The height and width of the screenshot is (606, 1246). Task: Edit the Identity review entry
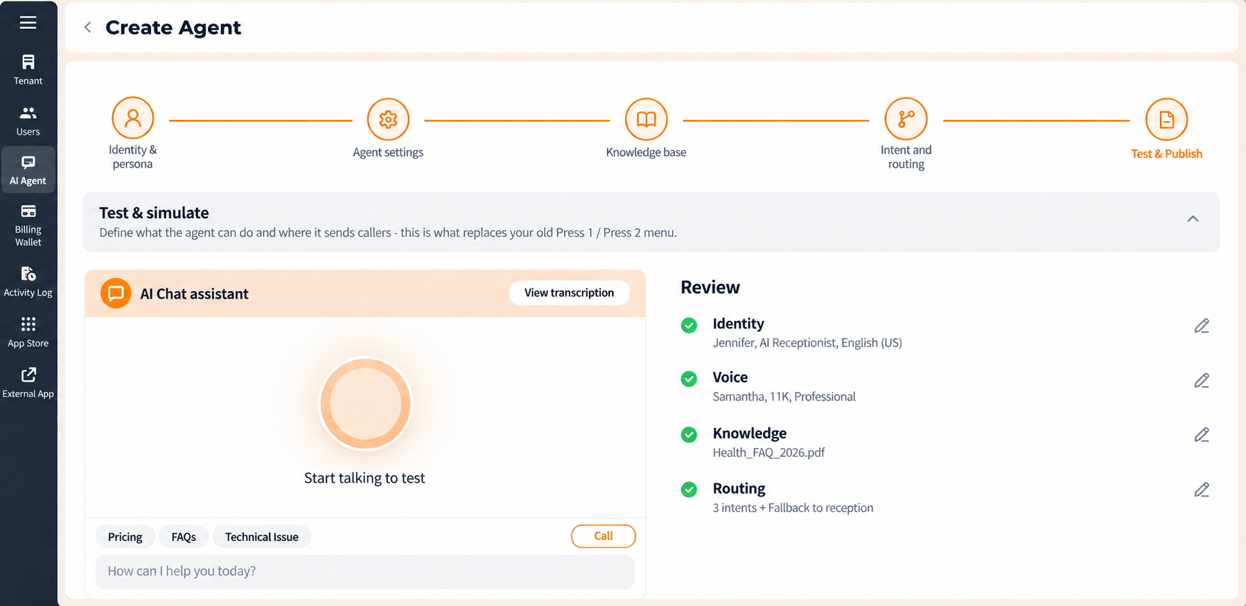[x=1202, y=326]
